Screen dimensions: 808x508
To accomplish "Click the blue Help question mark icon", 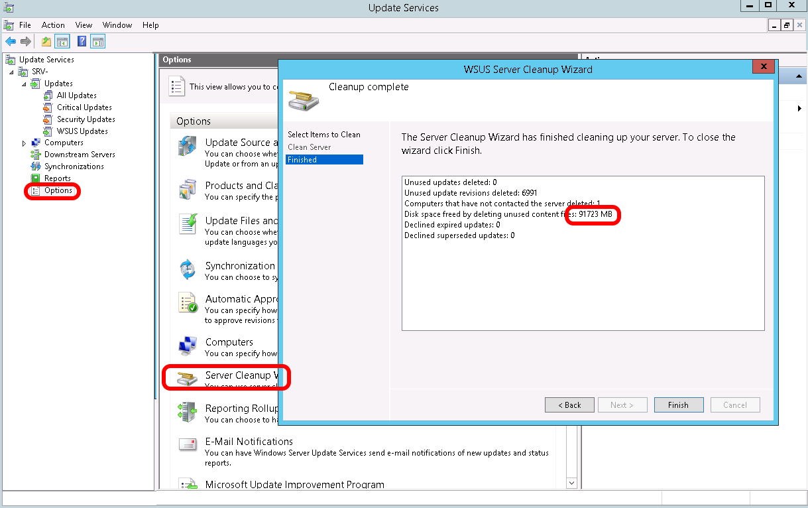I will [x=82, y=42].
